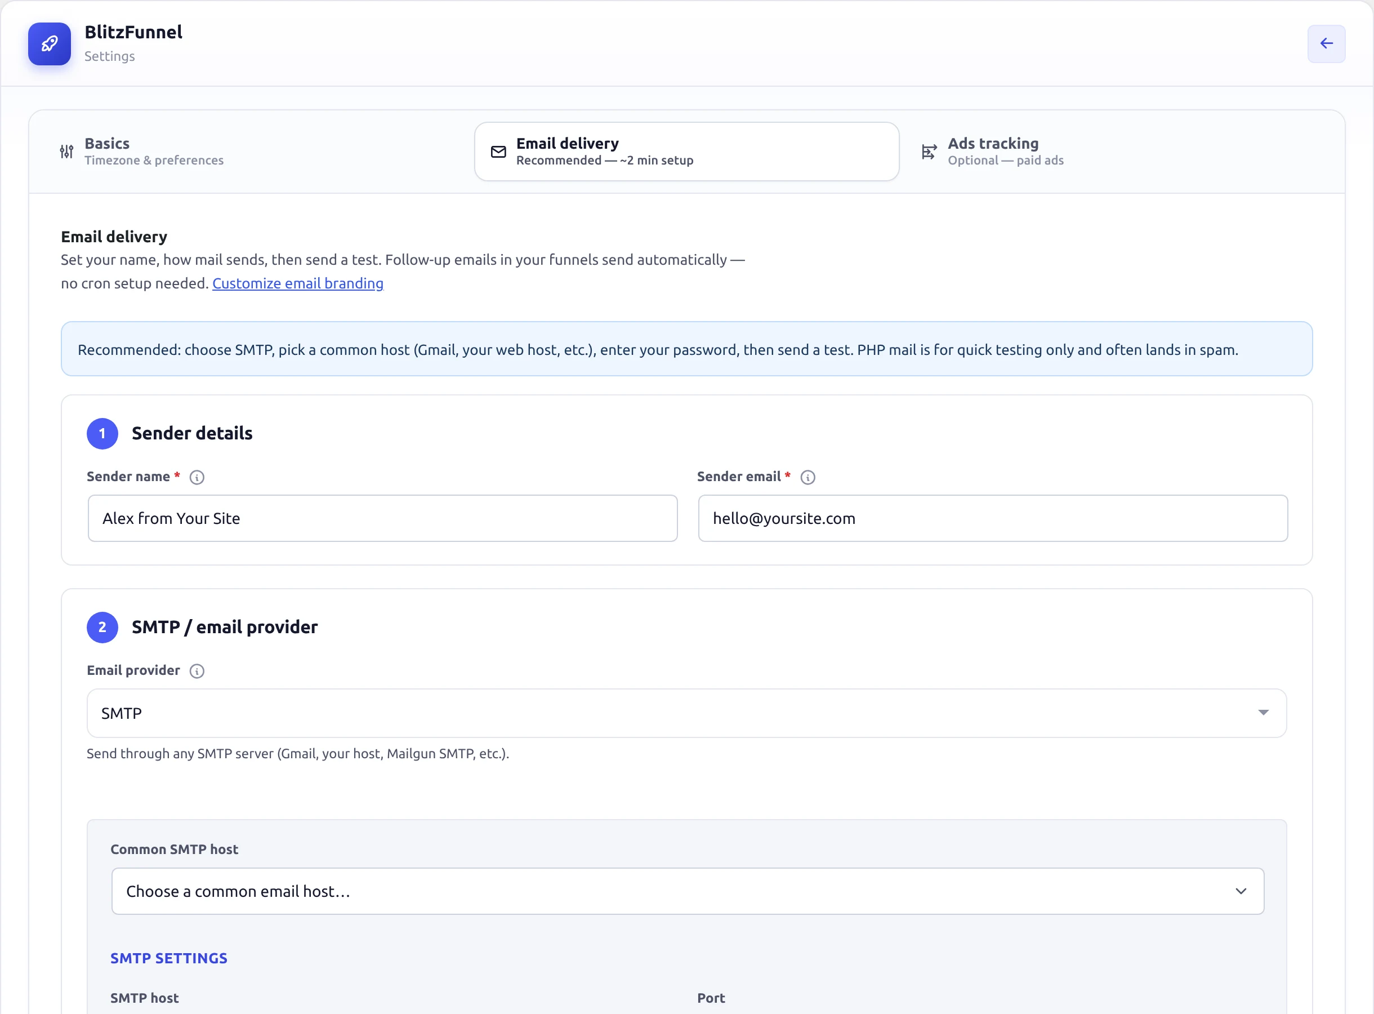Click the Common SMTP host label
Viewport: 1374px width, 1014px height.
coord(174,849)
